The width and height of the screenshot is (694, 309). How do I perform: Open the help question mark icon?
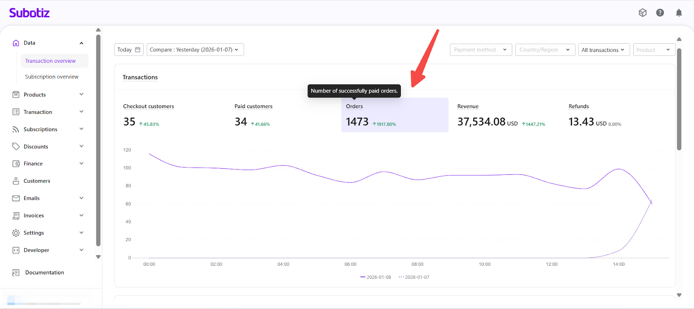coord(660,13)
